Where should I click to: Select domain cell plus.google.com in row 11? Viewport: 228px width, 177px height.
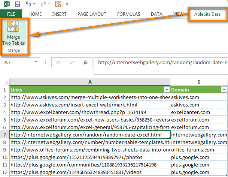tap(199, 165)
